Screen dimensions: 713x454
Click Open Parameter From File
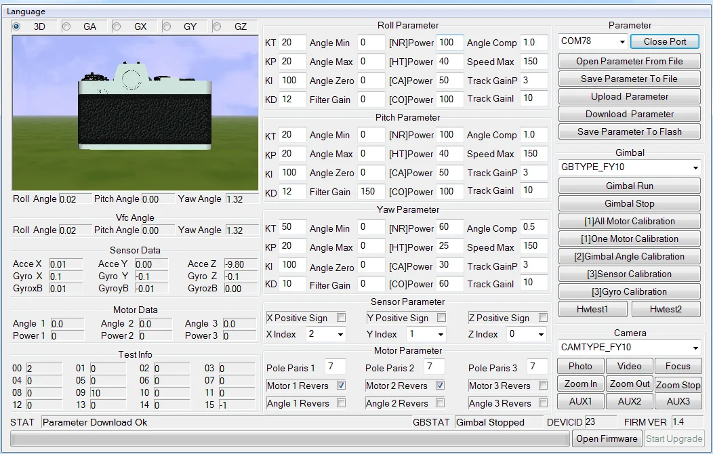click(x=630, y=61)
